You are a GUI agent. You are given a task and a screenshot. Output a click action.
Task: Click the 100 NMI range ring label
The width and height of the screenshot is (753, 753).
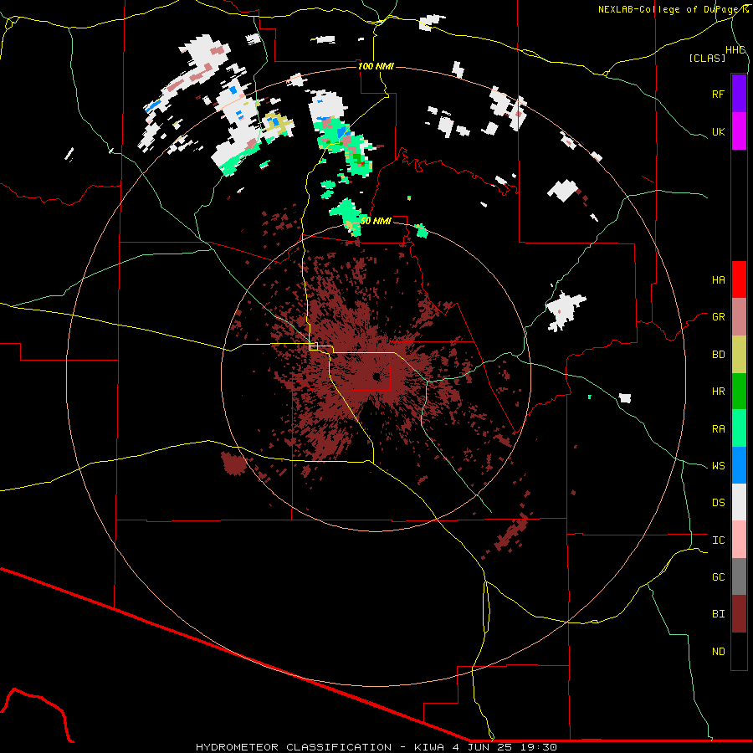(x=376, y=66)
